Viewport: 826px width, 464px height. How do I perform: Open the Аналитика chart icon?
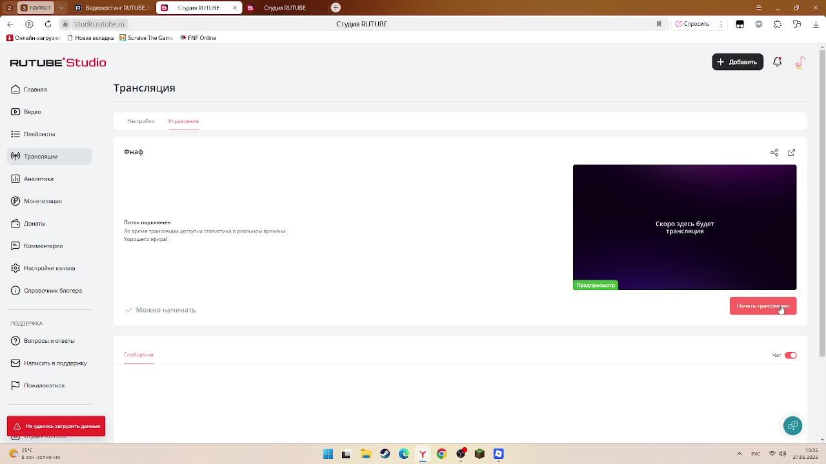tap(15, 179)
